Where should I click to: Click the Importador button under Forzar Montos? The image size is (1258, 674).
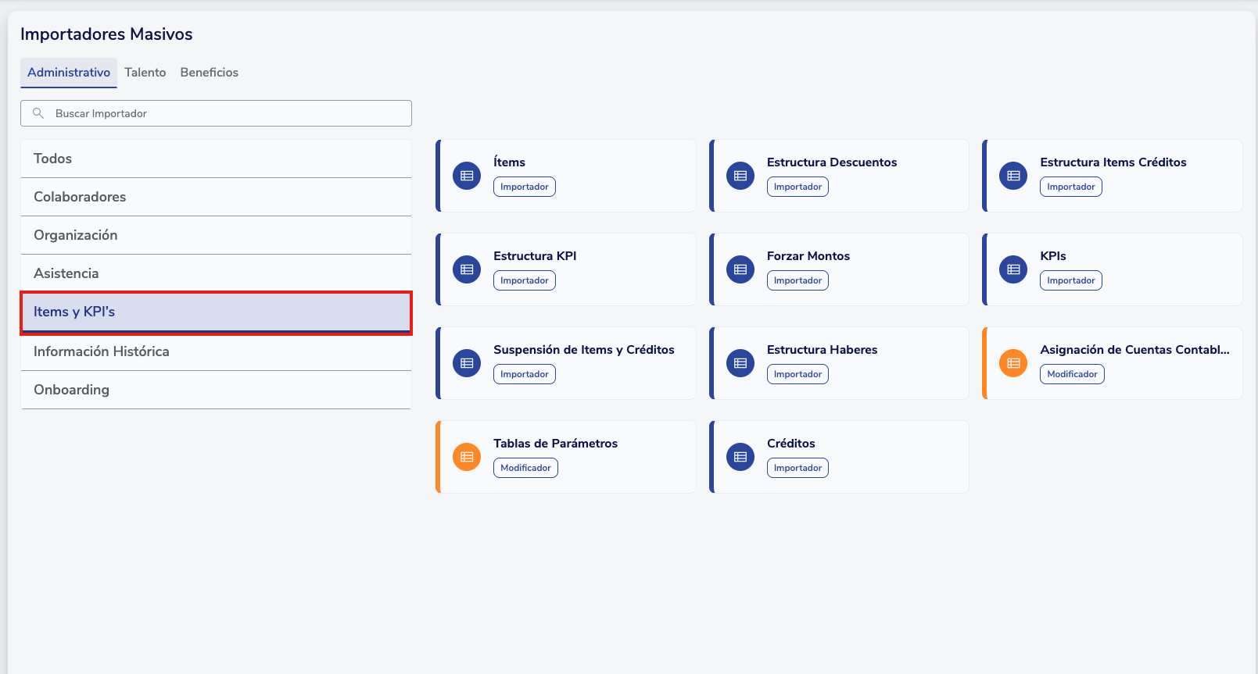[x=797, y=280]
